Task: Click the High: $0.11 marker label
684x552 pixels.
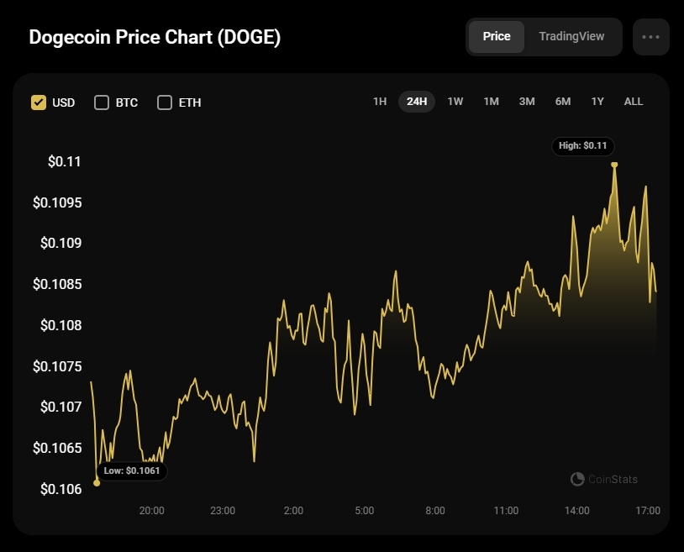Action: point(582,145)
